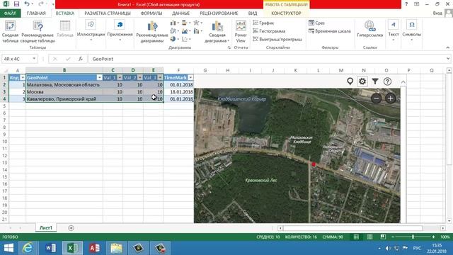Open the Symbols (Символы) group menu
453x255 pixels.
(x=412, y=30)
